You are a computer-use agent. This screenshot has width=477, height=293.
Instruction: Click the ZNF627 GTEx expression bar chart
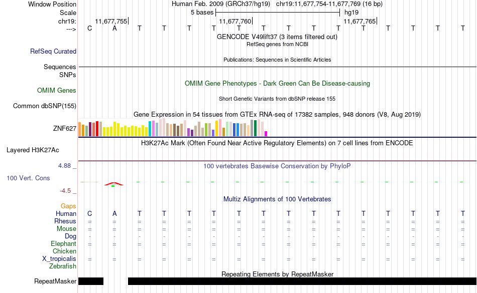[x=173, y=127]
